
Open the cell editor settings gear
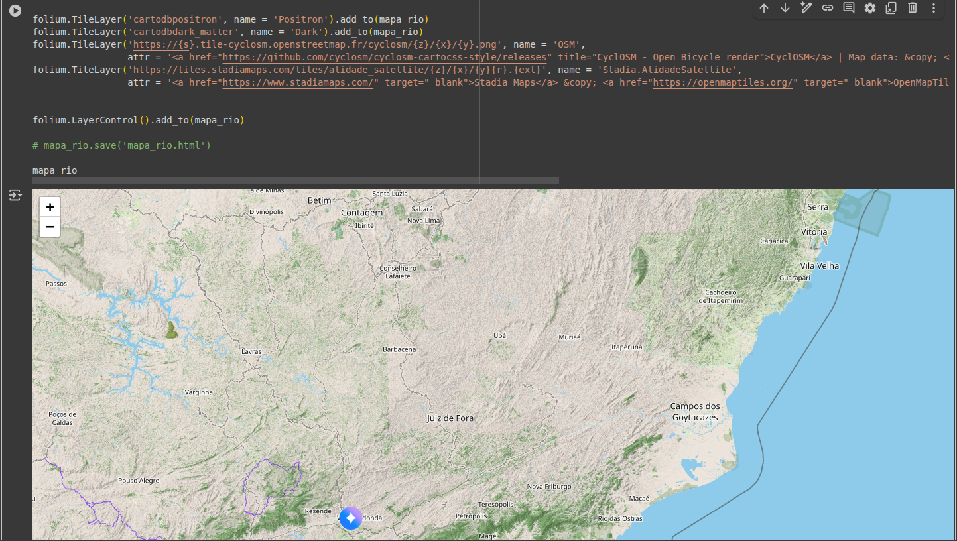870,8
